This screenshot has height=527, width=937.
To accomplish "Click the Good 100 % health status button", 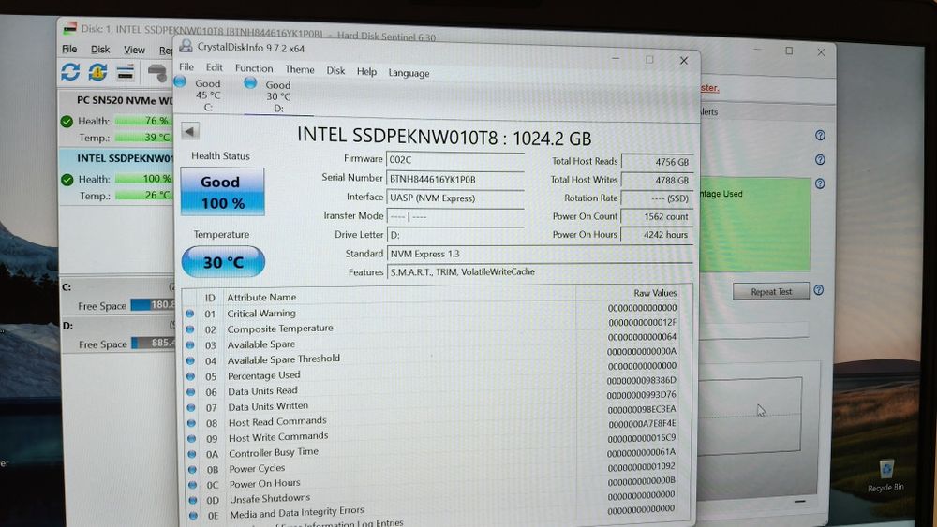I will [222, 192].
